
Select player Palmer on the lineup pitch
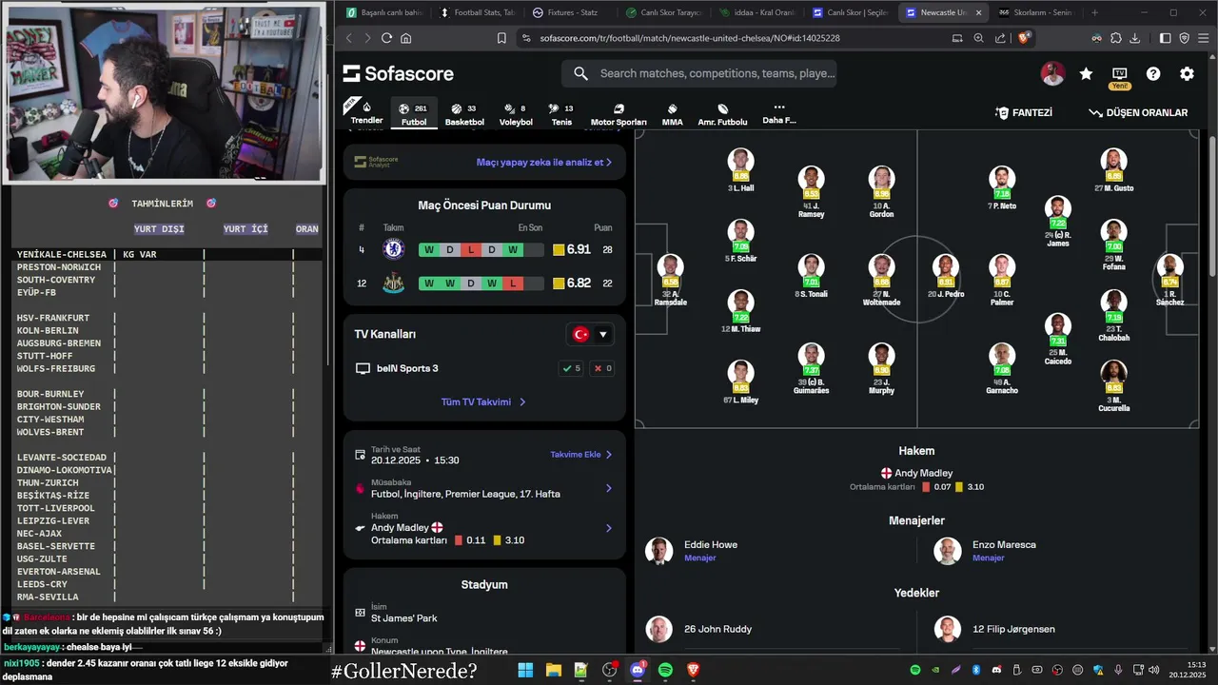tap(1002, 281)
